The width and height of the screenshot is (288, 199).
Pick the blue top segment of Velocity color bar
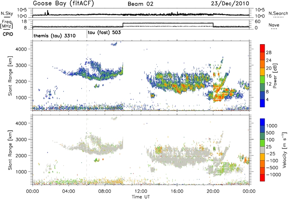(262, 122)
